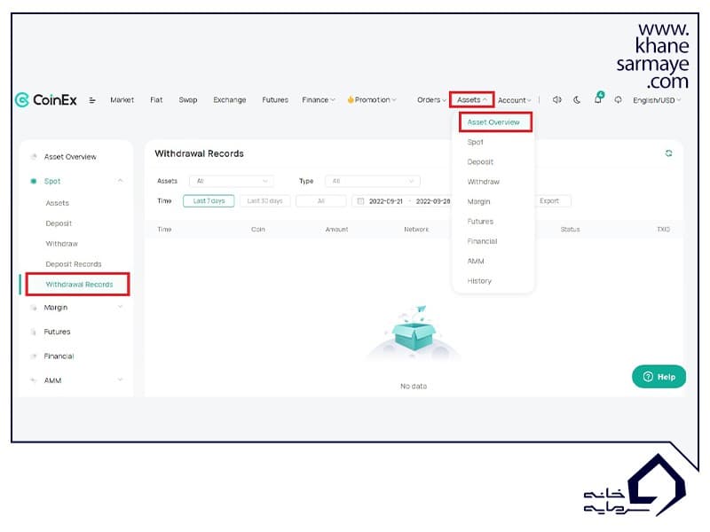Select Withdraw in the Assets dropdown menu
Screen dimensions: 710x532
click(483, 182)
